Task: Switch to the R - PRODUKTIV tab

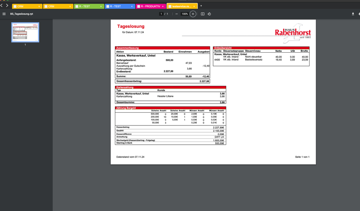Action: 149,6
